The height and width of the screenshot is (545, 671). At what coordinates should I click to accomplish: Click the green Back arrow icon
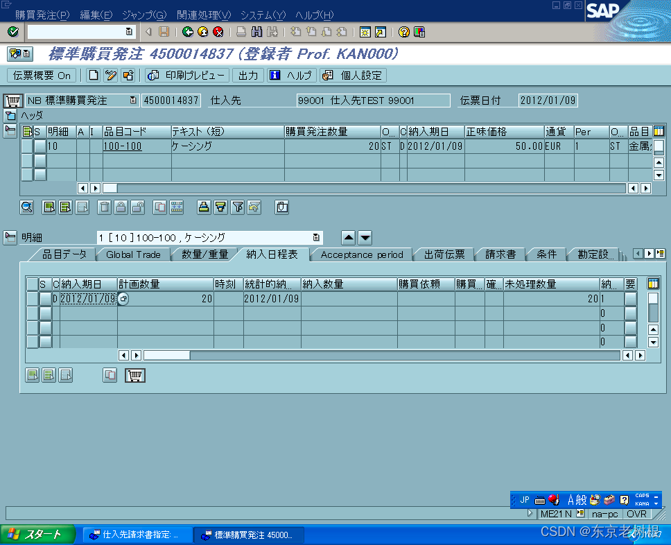(187, 32)
